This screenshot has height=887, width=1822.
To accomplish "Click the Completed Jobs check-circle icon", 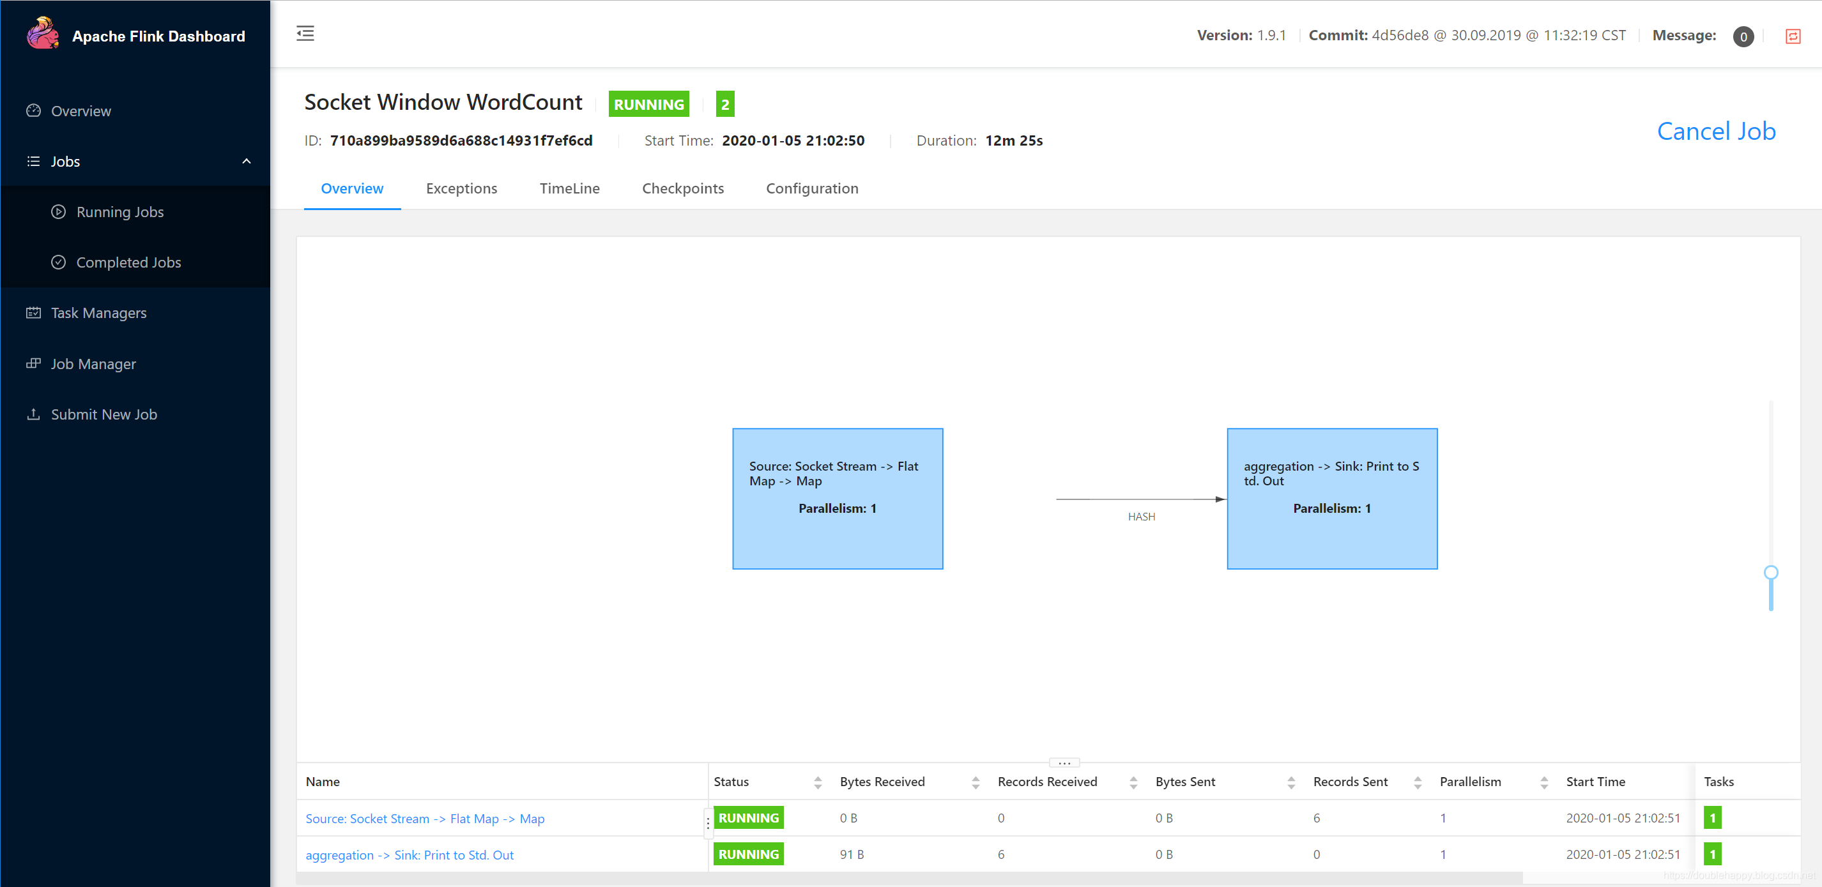I will [59, 262].
